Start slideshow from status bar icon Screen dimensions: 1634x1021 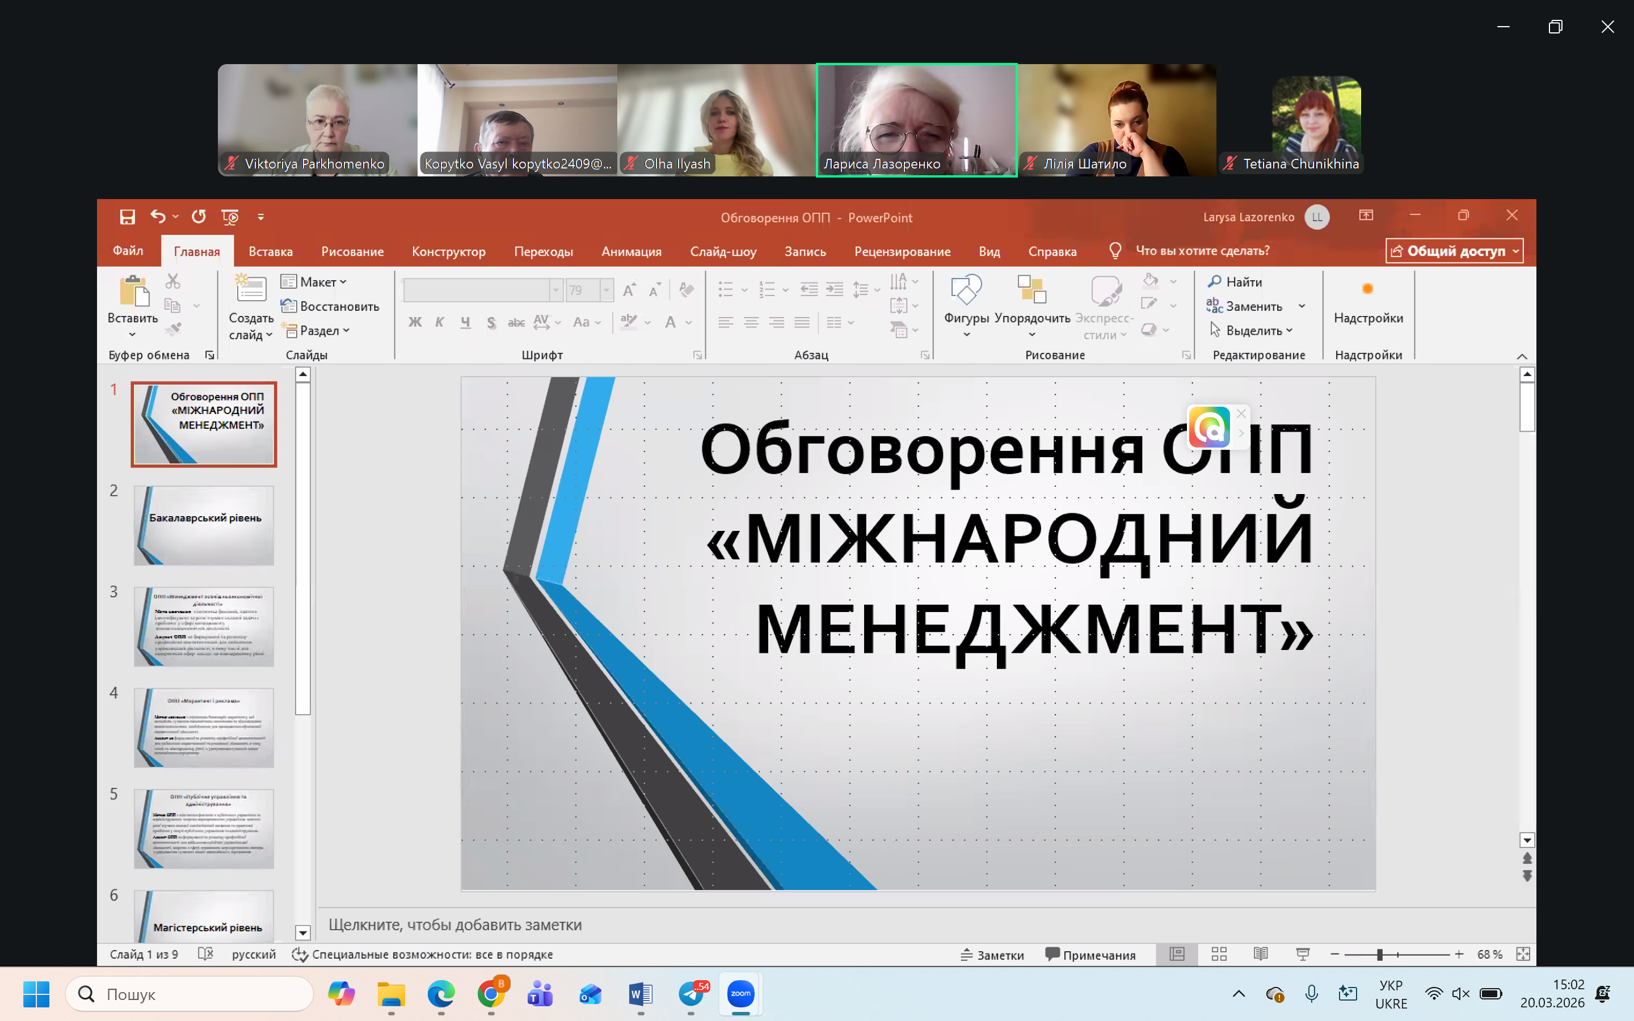(1303, 954)
